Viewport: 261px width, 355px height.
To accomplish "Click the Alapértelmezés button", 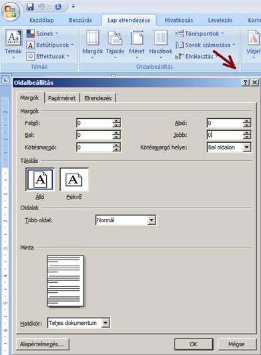I will [43, 344].
